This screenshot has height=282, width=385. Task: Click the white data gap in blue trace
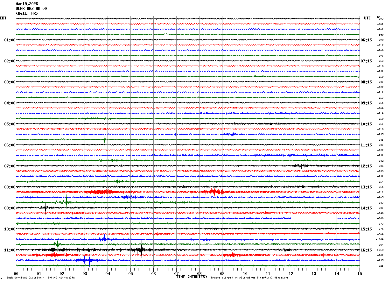click(x=314, y=218)
